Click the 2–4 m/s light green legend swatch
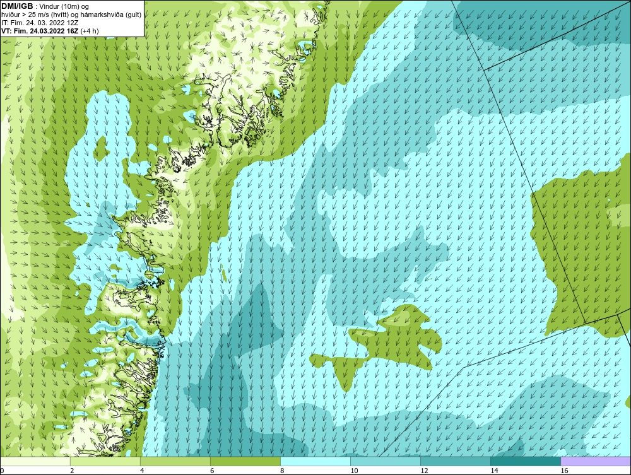 coord(105,461)
